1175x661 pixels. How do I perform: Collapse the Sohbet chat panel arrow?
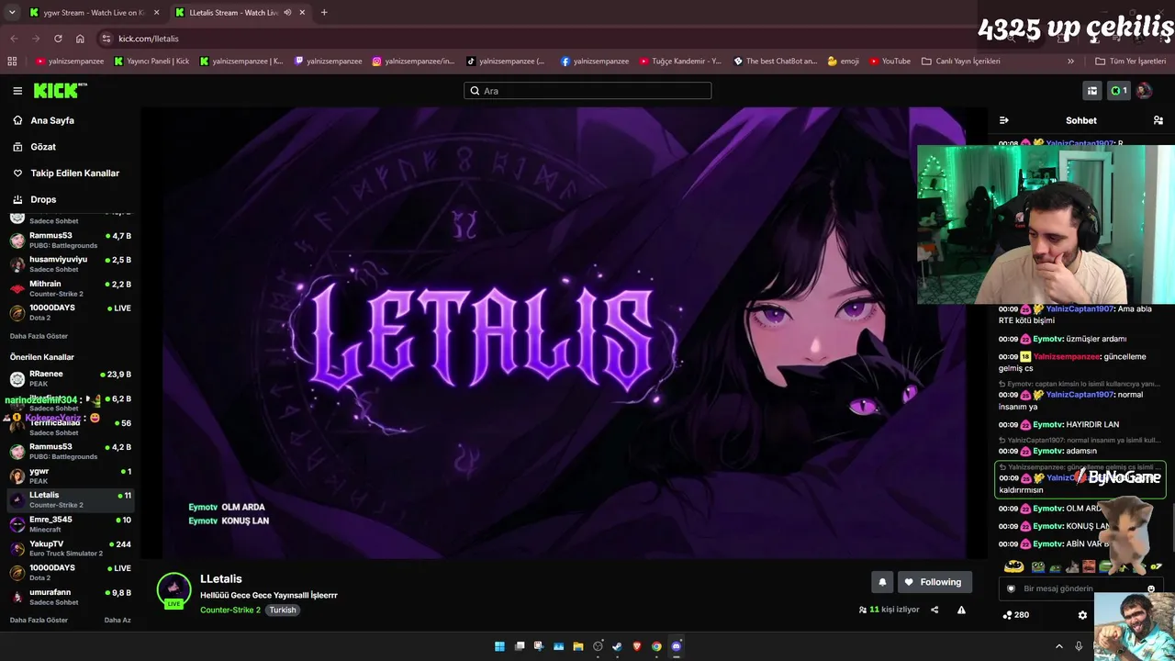click(1004, 120)
